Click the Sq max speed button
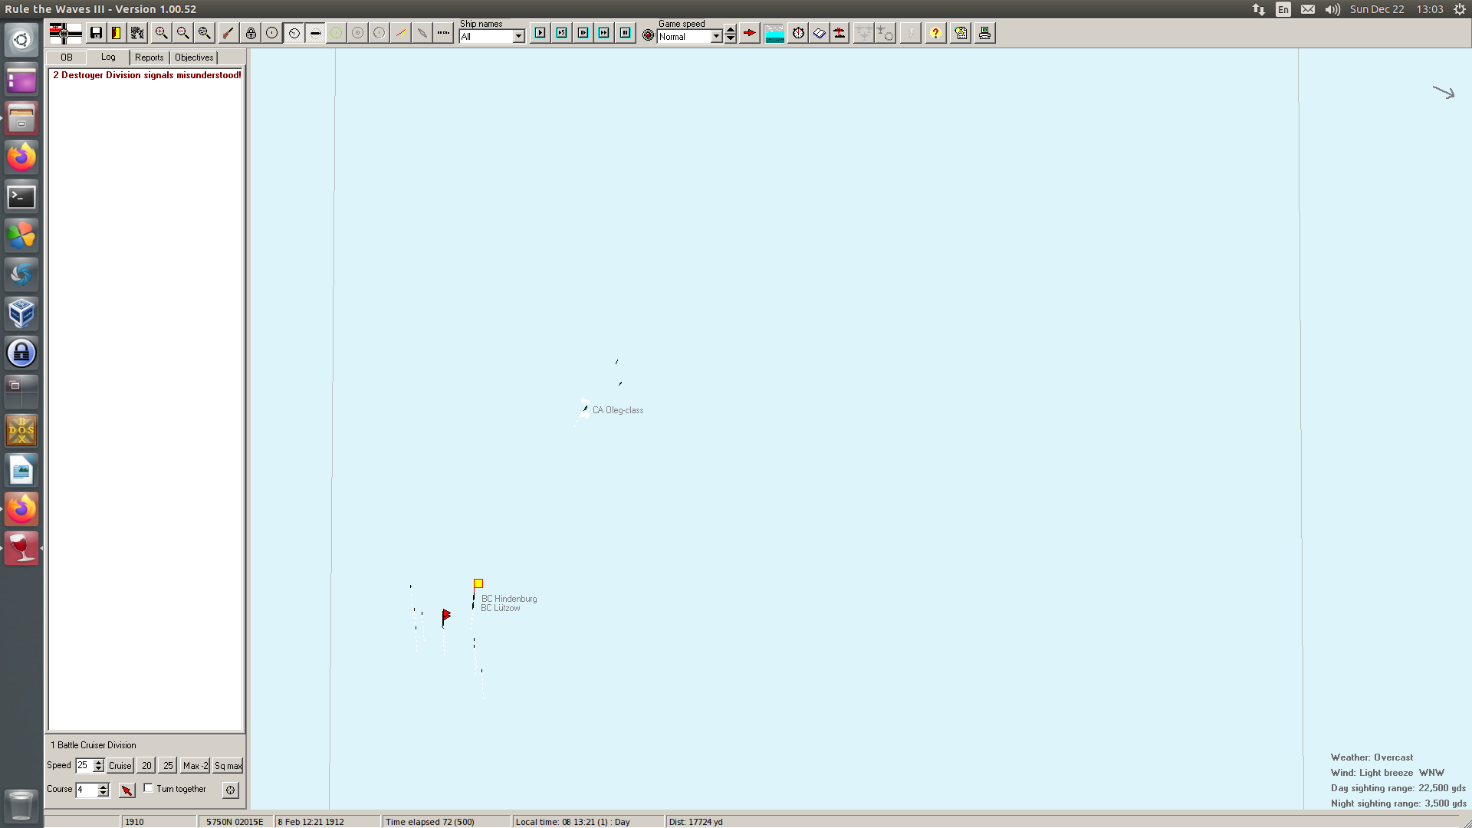The height and width of the screenshot is (828, 1472). 228,765
